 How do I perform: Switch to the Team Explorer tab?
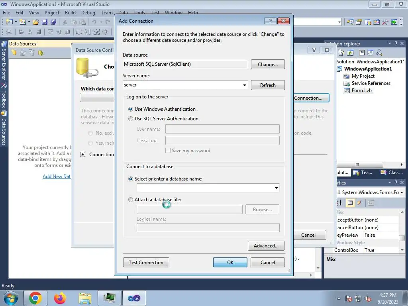pos(363,173)
